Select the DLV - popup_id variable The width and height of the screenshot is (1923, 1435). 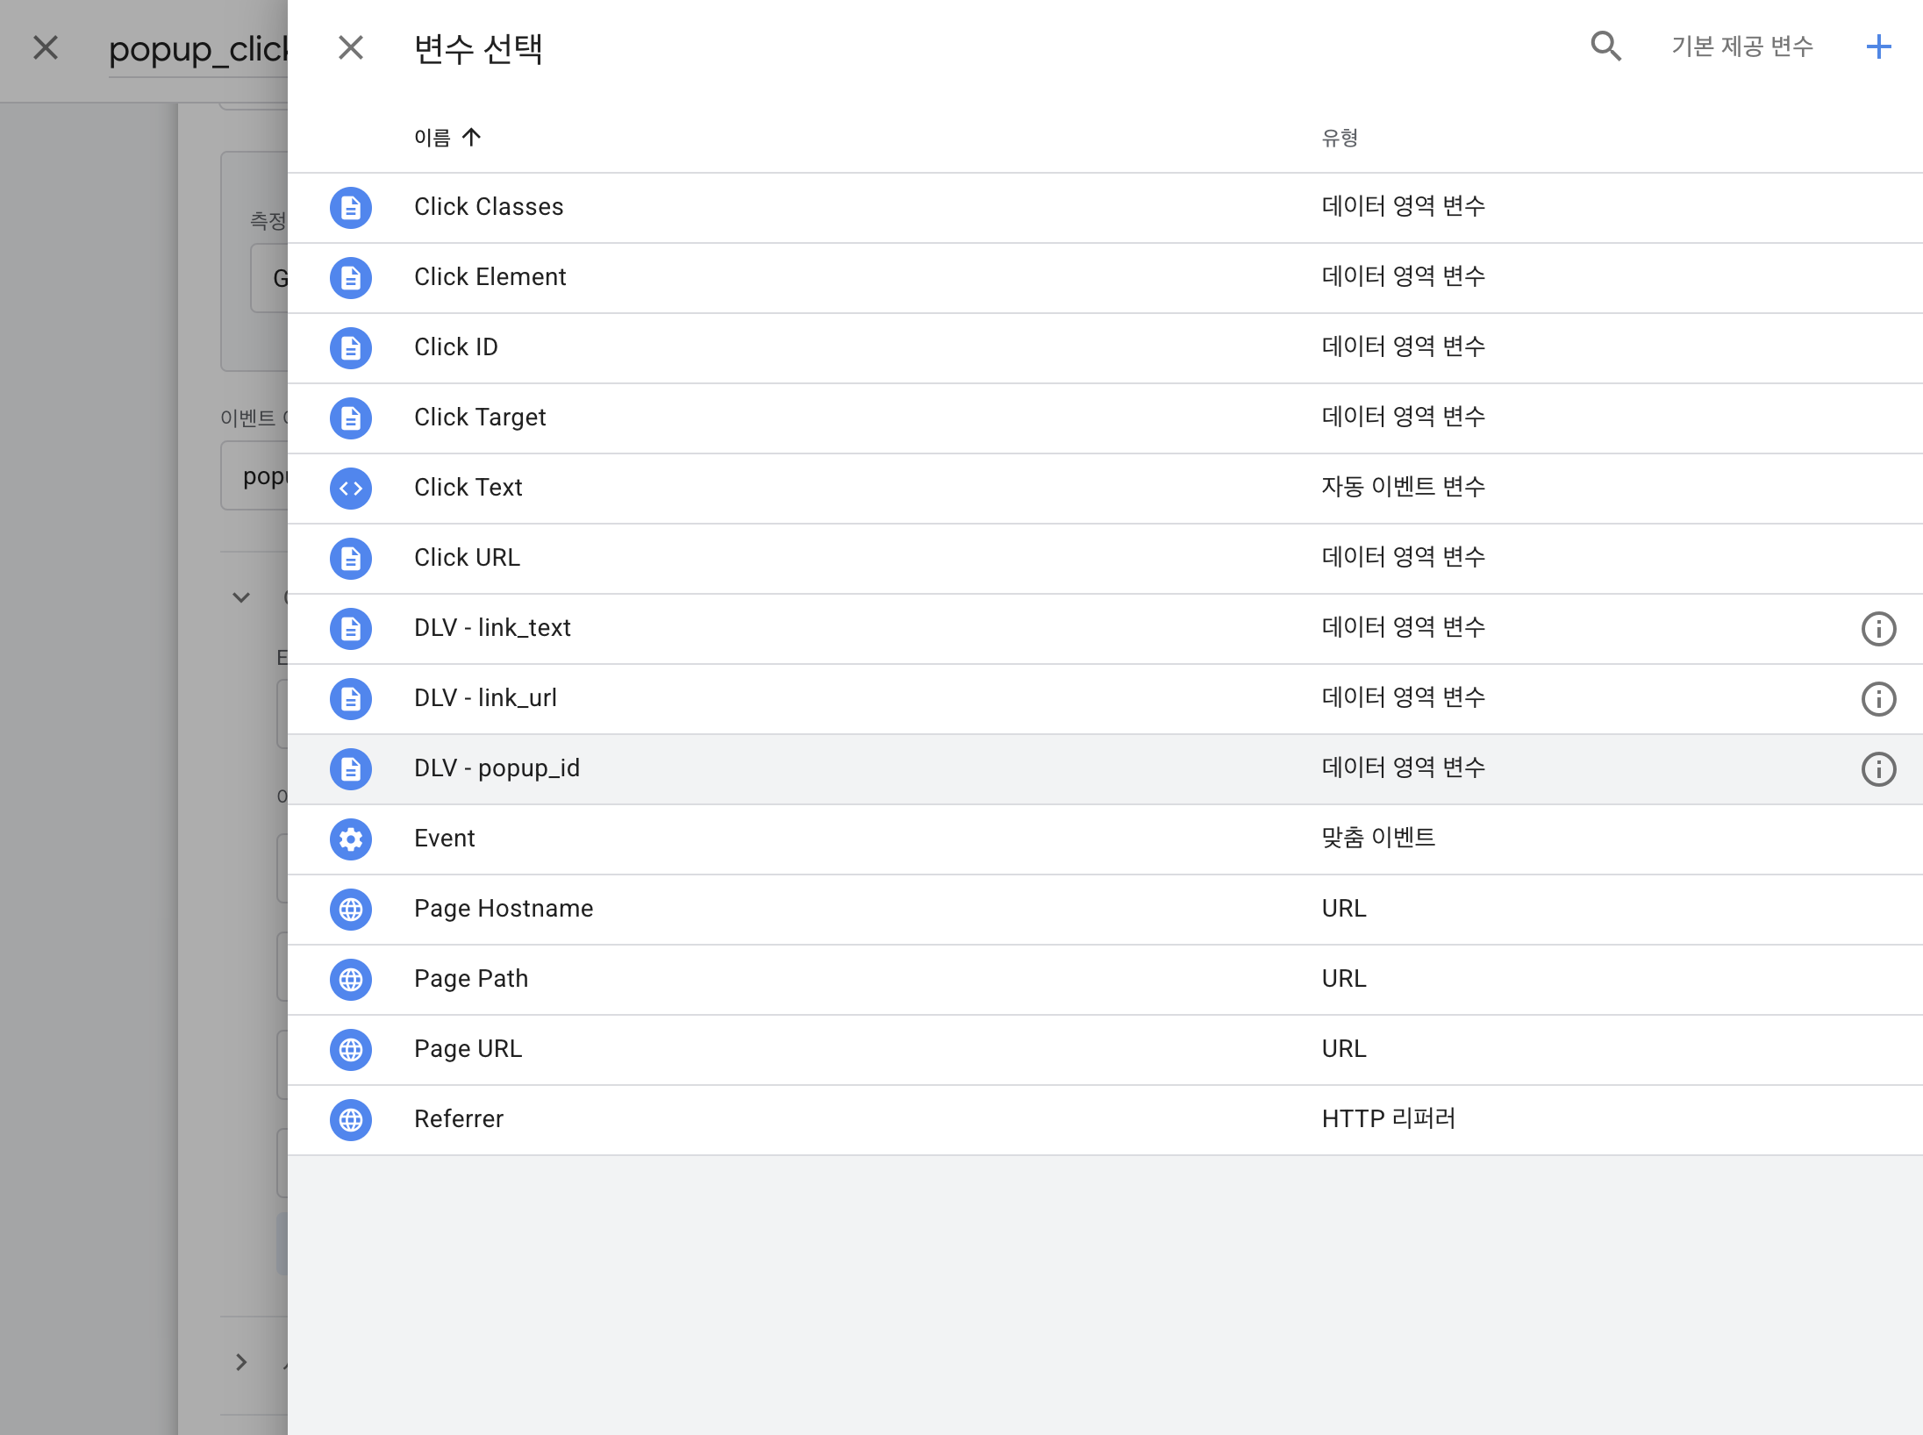(x=497, y=768)
